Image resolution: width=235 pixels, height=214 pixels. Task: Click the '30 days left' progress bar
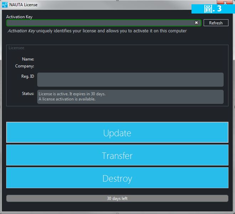click(117, 198)
